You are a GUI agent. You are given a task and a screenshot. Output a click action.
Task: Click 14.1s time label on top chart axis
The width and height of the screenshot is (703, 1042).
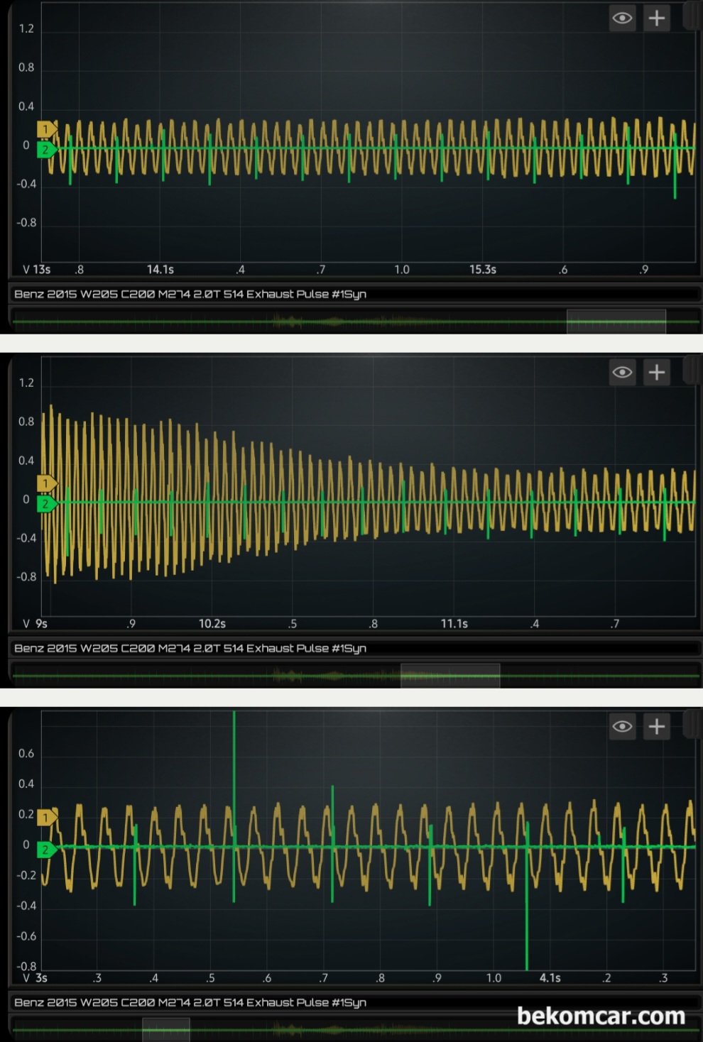point(160,270)
